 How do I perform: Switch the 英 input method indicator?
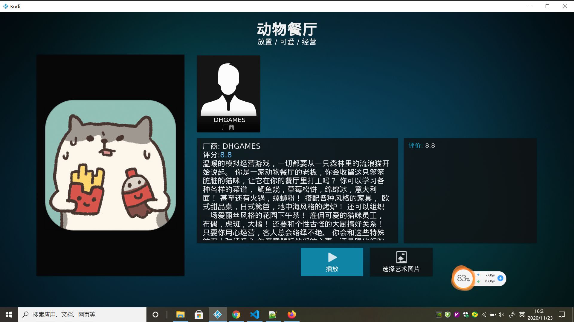point(522,314)
